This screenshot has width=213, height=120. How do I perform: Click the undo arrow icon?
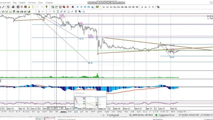(38, 7)
